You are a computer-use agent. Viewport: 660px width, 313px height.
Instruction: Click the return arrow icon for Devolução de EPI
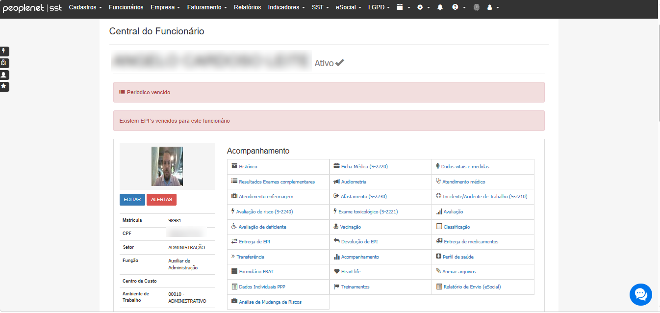pos(336,241)
